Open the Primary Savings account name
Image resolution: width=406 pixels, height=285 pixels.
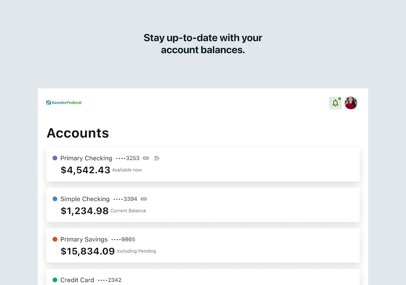pos(84,239)
